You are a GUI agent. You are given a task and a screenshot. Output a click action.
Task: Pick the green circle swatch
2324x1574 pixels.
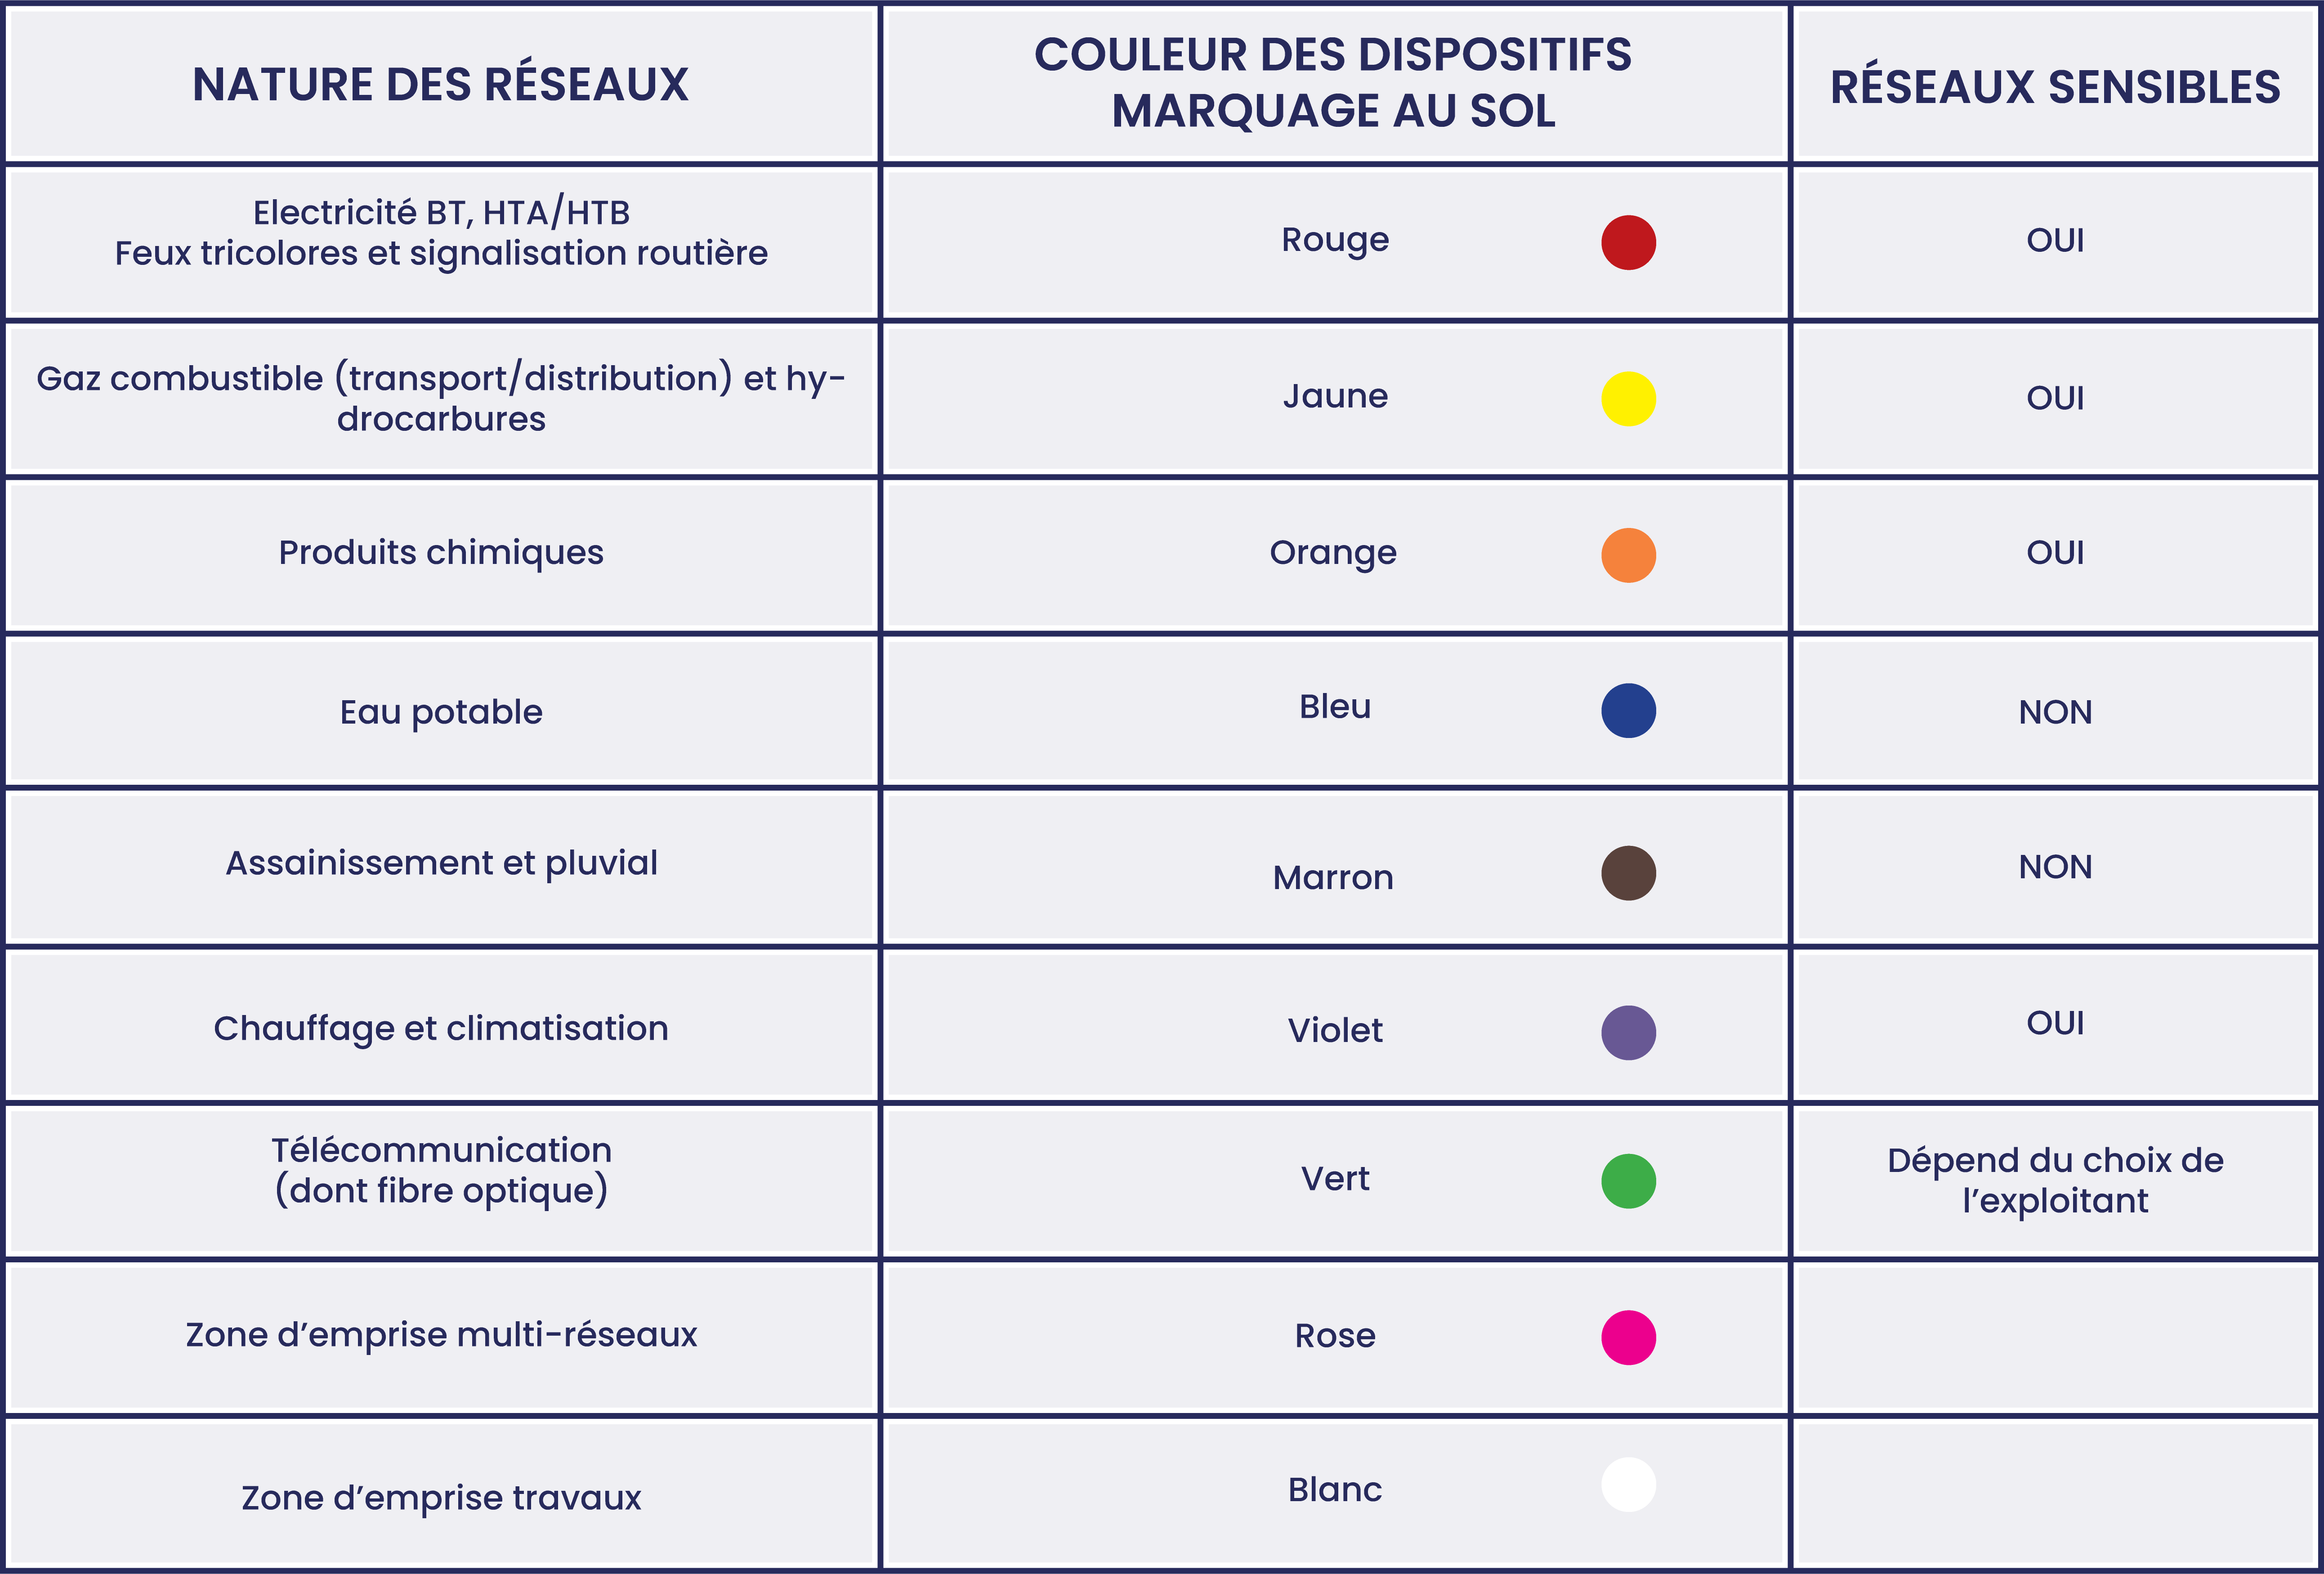click(1628, 1181)
